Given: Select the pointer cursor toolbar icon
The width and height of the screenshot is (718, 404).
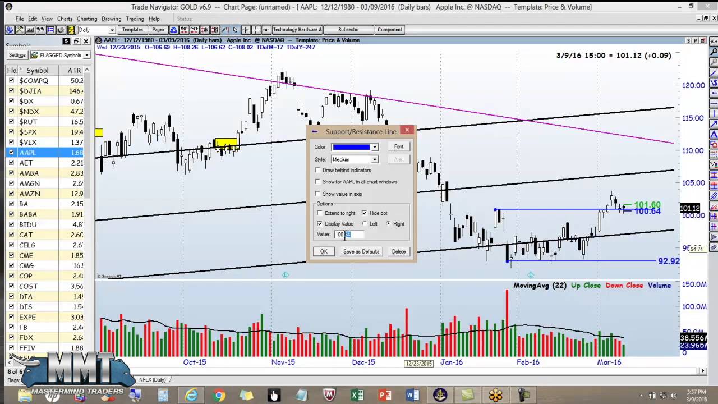Looking at the screenshot, I should pyautogui.click(x=236, y=29).
